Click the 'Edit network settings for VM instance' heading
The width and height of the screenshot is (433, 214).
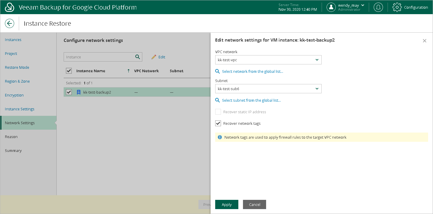coord(275,40)
